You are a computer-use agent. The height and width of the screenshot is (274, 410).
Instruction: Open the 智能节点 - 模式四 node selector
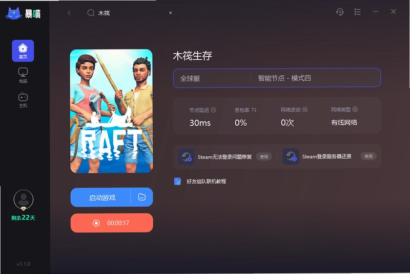tap(316, 78)
